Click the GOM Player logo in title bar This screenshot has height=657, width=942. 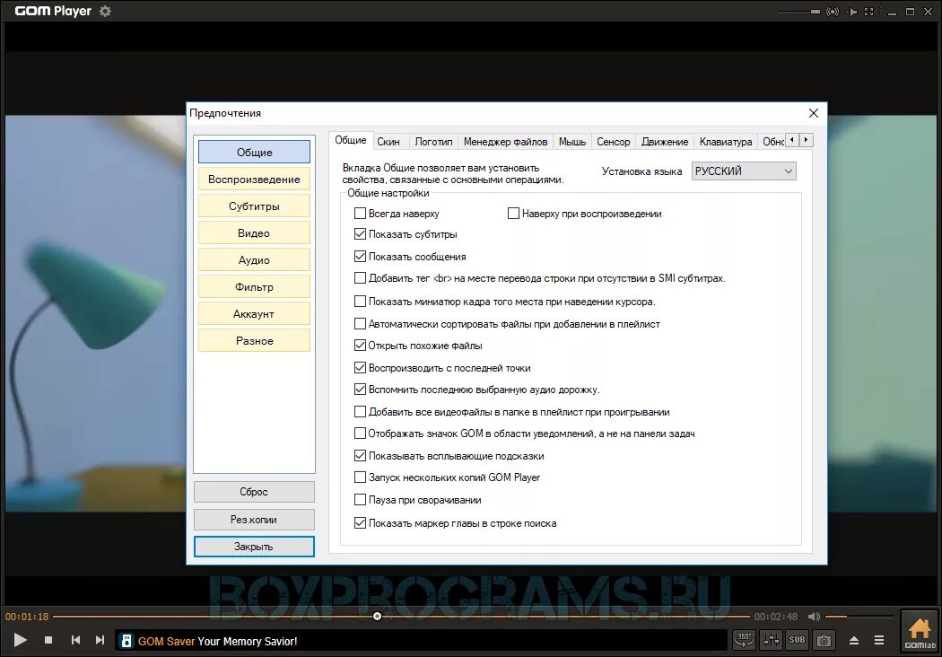[53, 11]
